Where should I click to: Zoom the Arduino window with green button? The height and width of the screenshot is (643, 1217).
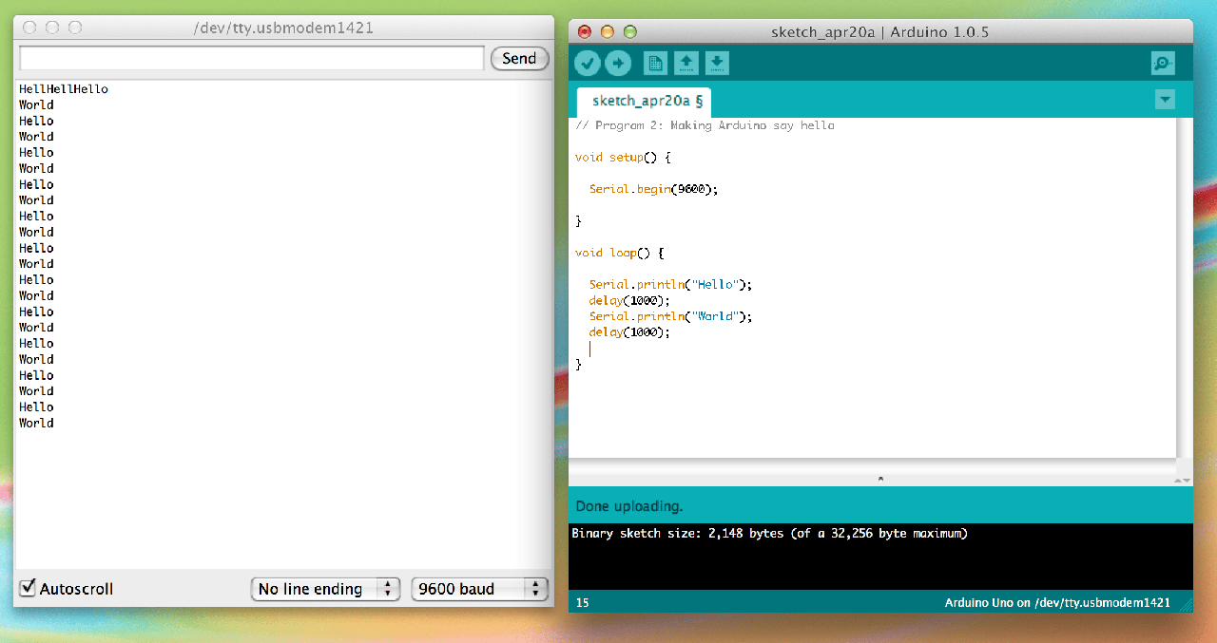pos(630,32)
